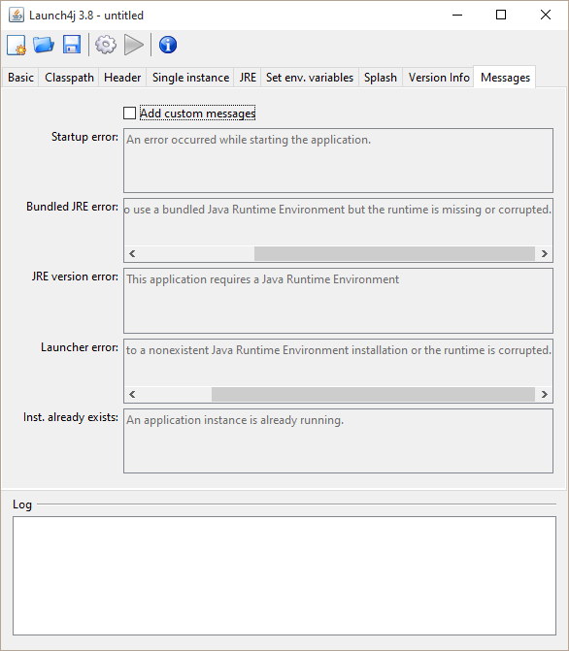Click the Launch4j Java icon in title bar
Viewport: 569px width, 651px height.
point(17,15)
